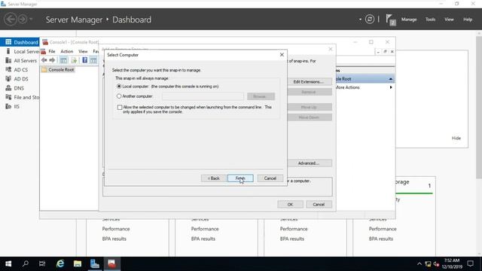Open File Explorer from the taskbar
The height and width of the screenshot is (271, 482).
click(x=78, y=263)
